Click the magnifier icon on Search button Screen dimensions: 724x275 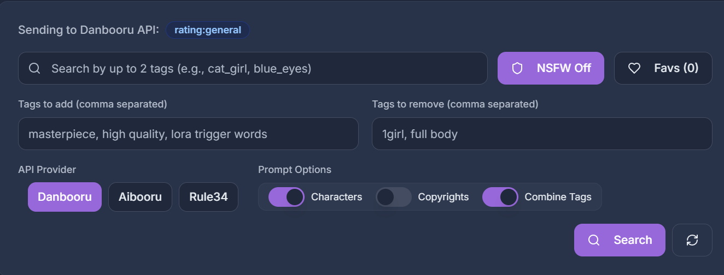click(x=594, y=240)
